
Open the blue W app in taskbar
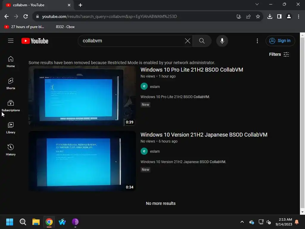click(62, 222)
